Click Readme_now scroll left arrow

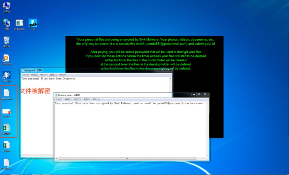click(x=56, y=159)
